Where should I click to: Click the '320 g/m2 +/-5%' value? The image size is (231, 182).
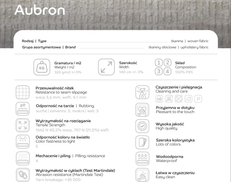click(x=68, y=72)
